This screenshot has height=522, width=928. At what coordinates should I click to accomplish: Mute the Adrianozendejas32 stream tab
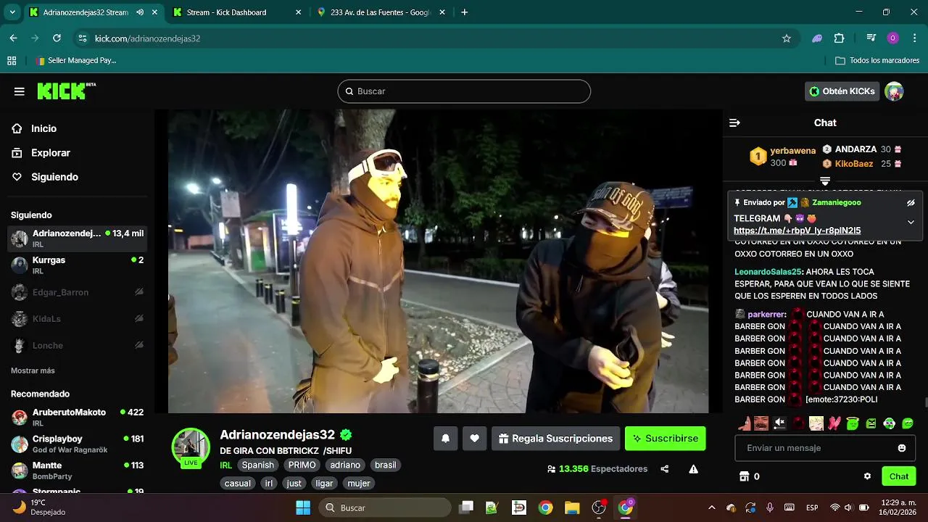pyautogui.click(x=140, y=12)
